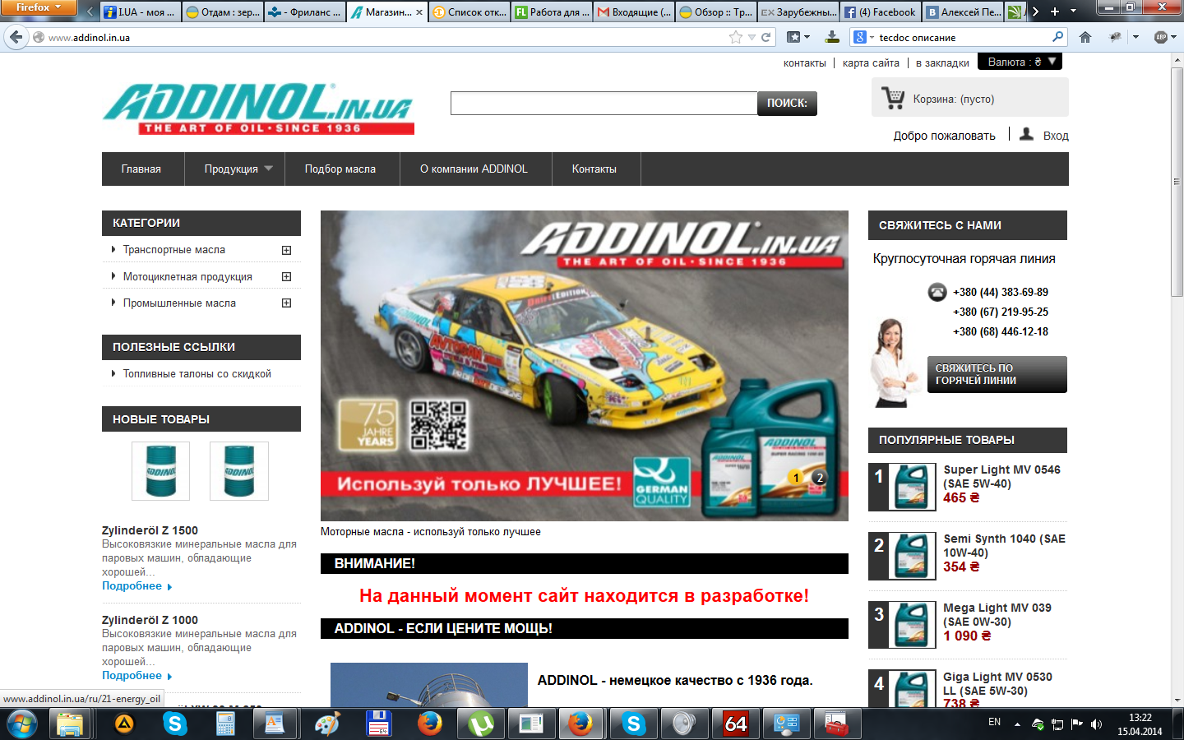The image size is (1184, 740).
Task: Click the bug-shaped add-on icon
Action: (1115, 37)
